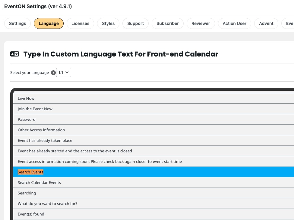Open the Styles tab
294x220 pixels.
point(108,23)
